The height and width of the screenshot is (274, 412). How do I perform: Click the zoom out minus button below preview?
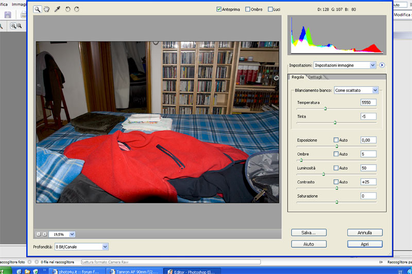39,234
